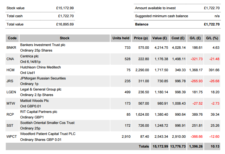
Task: Click the Stock column header
Action: (x=65, y=38)
